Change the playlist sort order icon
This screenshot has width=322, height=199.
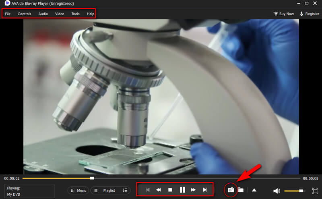click(125, 191)
